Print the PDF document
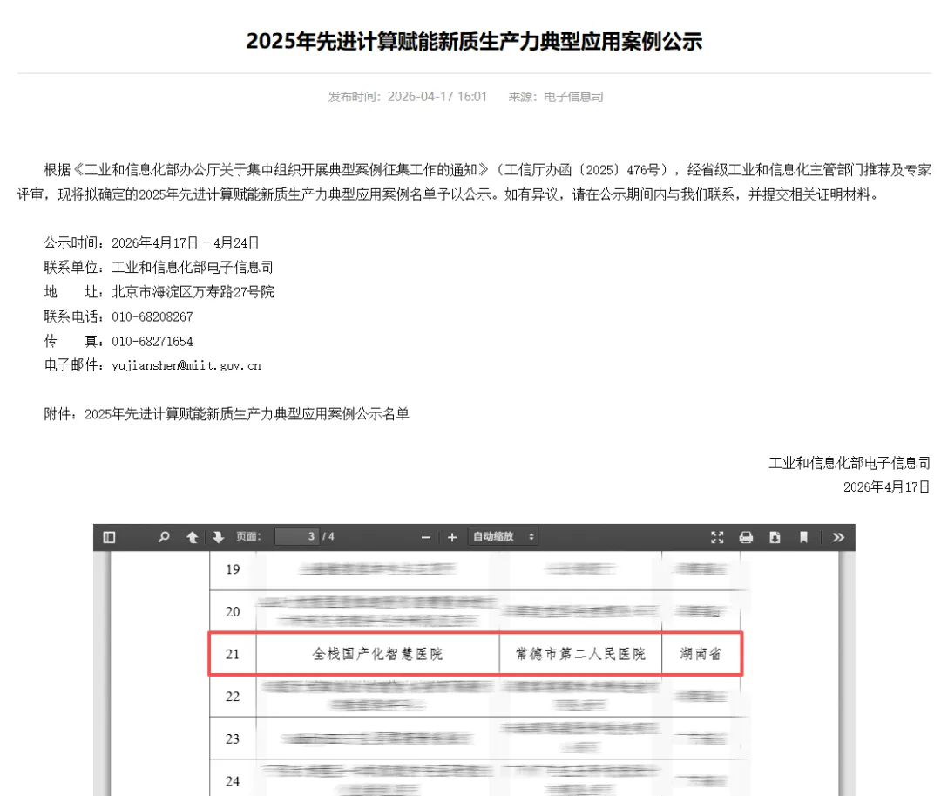 746,537
